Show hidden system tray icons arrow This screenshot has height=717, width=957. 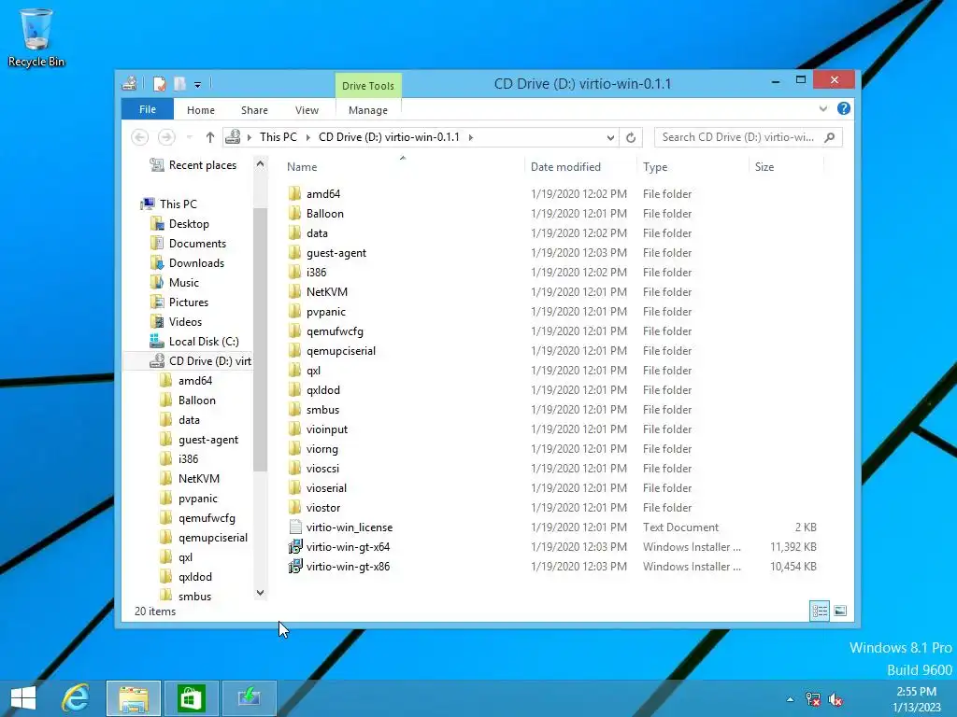(791, 699)
